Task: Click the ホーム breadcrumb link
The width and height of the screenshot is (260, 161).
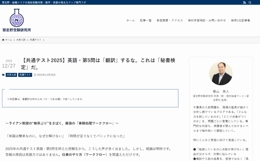Action: point(8,40)
